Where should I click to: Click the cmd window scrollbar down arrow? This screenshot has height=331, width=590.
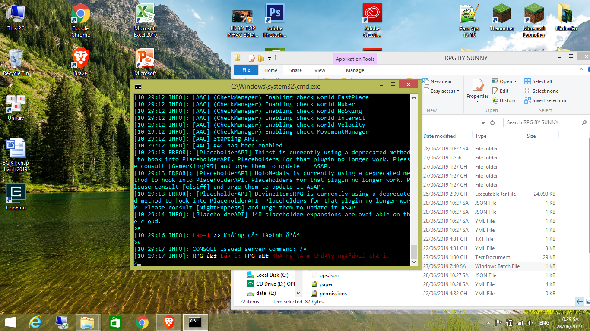414,262
